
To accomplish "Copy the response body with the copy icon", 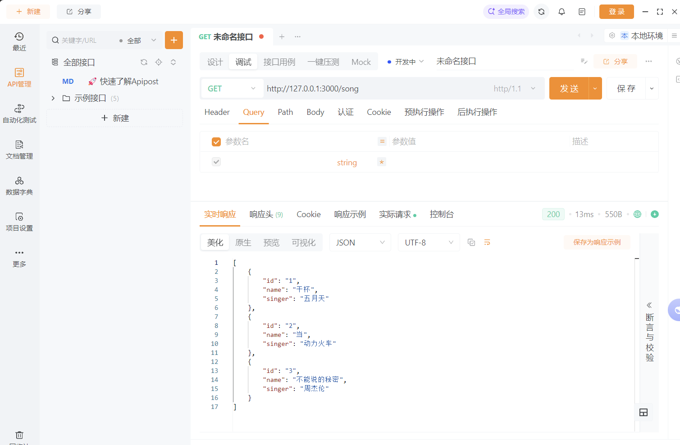I will tap(471, 242).
